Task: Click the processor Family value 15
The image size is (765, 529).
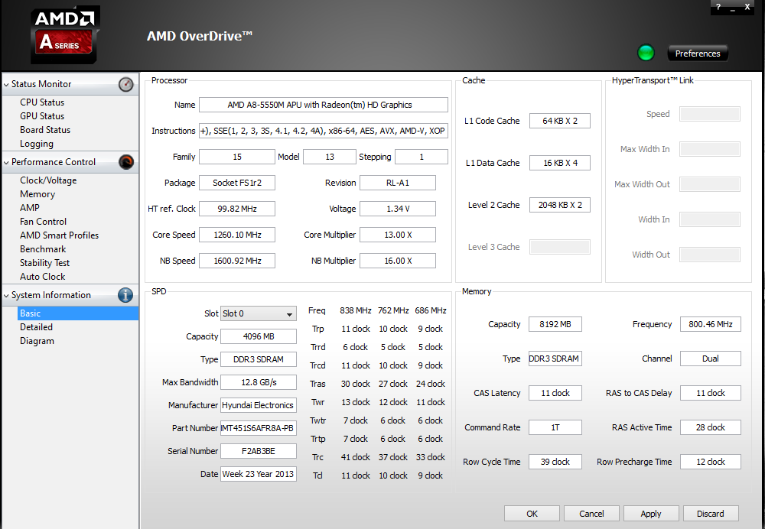Action: [237, 157]
